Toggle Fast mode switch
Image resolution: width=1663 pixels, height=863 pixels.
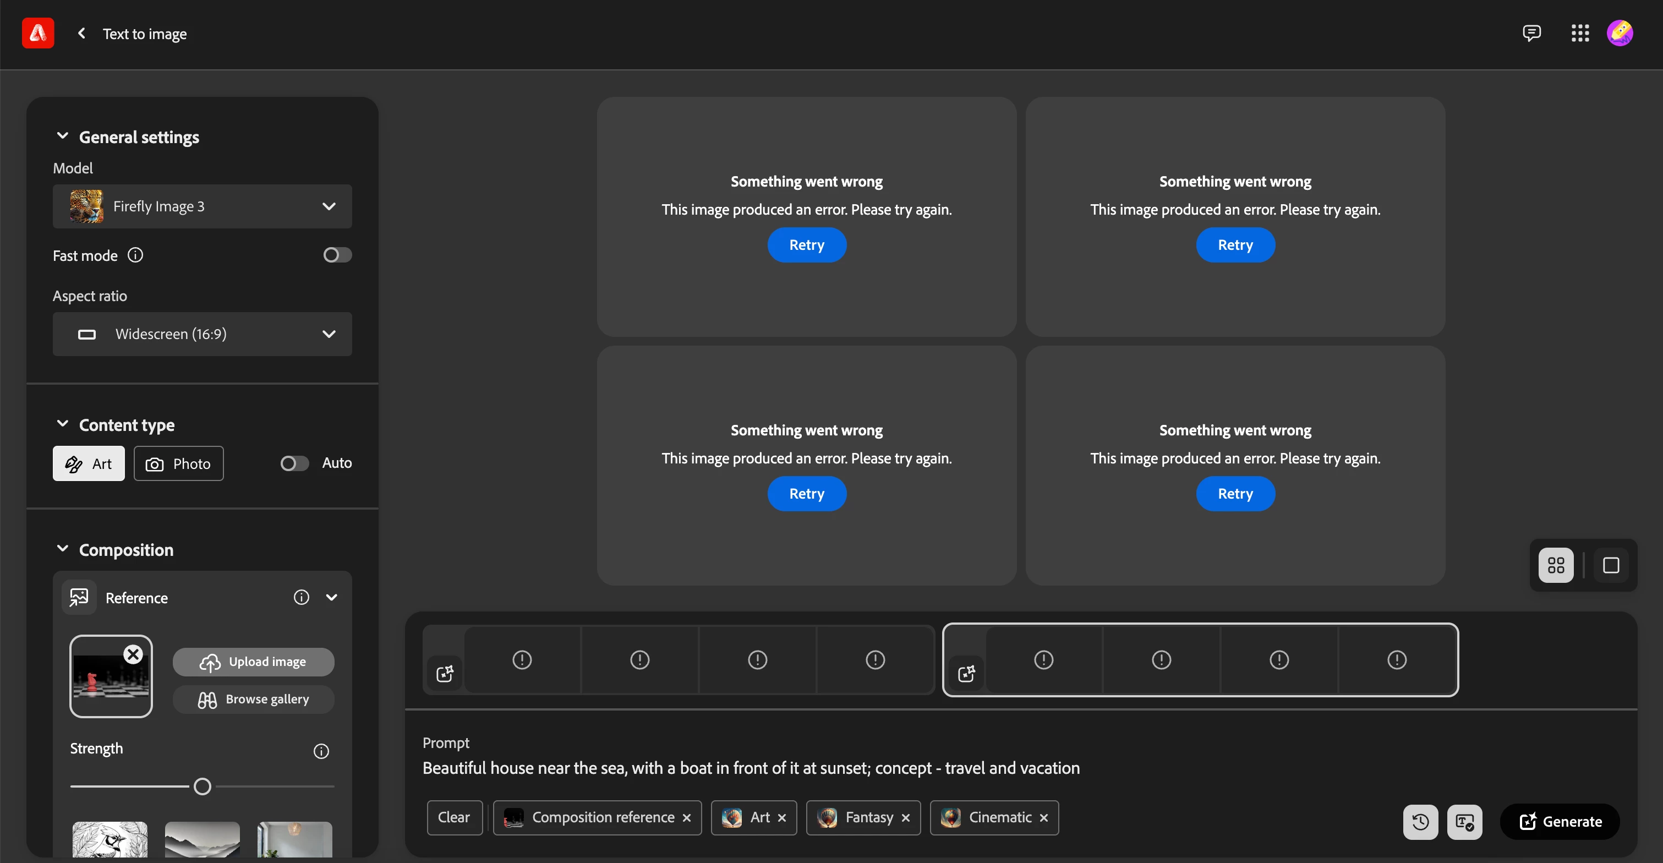pos(337,255)
